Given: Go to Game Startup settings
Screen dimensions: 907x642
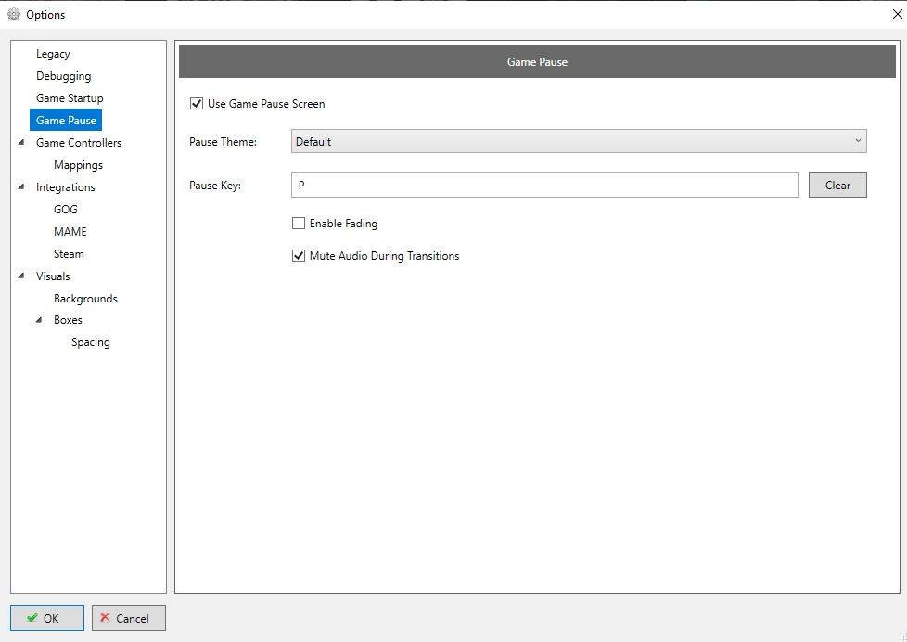Looking at the screenshot, I should tap(70, 98).
